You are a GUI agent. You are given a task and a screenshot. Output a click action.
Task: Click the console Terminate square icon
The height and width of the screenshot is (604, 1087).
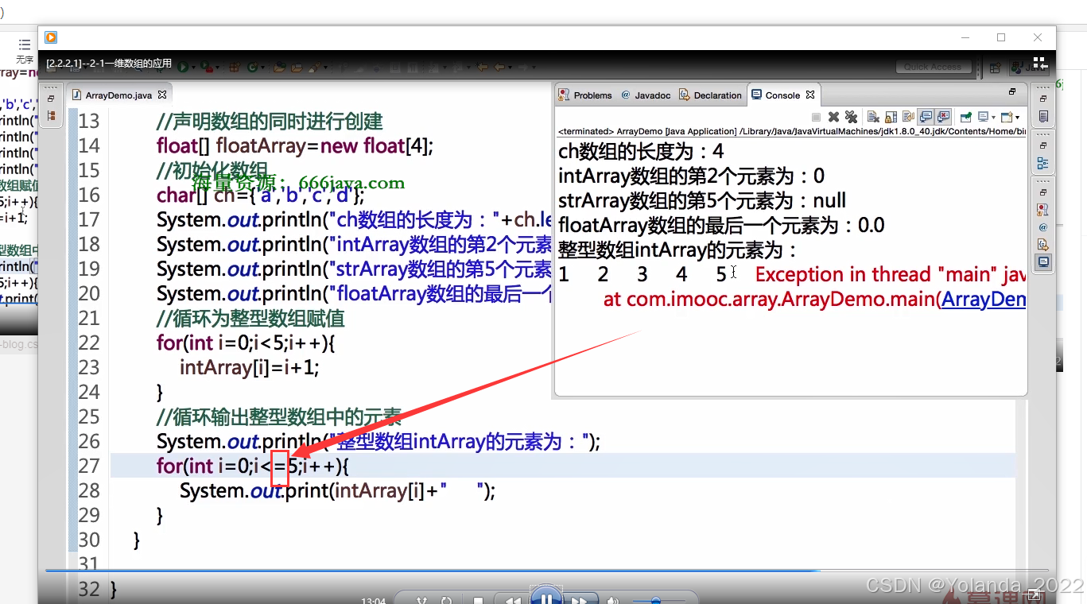coord(816,117)
